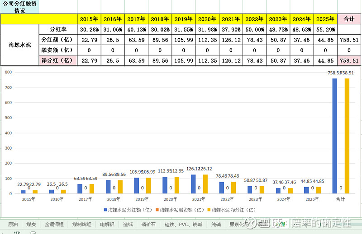362x234 pixels.
Task: Click the 海螺水泥 分红额(亿) legend text
Action: tap(130, 210)
